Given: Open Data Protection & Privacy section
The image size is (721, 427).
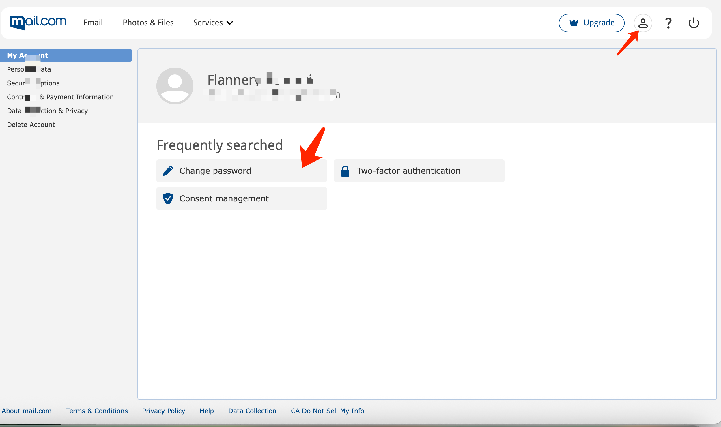Looking at the screenshot, I should [x=47, y=111].
